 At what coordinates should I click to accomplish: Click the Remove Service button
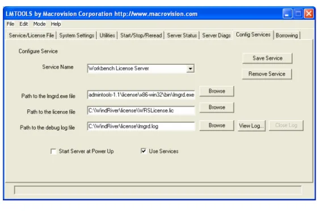[x=267, y=74]
